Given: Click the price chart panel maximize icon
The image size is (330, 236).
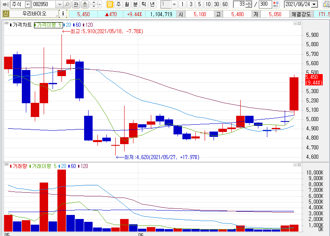Looking at the screenshot, I should tap(295, 23).
